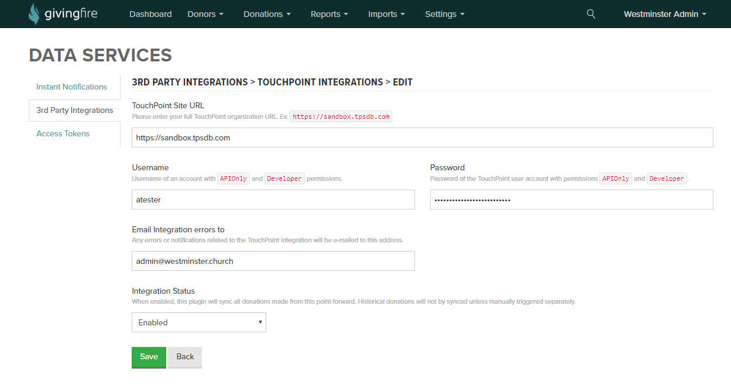Go to Dashboard in top navigation

pyautogui.click(x=150, y=14)
